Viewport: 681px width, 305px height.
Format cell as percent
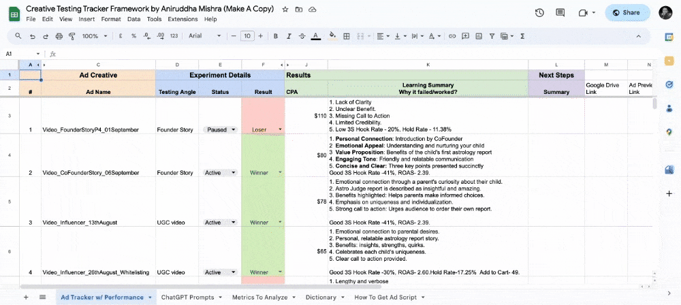[x=133, y=36]
